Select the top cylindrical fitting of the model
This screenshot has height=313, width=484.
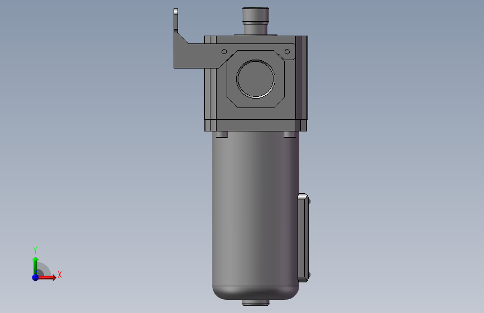256,21
